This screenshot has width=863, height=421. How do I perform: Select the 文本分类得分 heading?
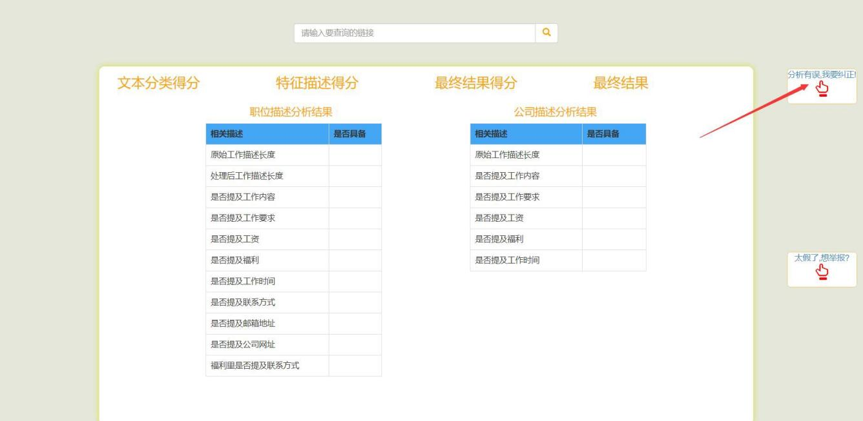coord(159,83)
